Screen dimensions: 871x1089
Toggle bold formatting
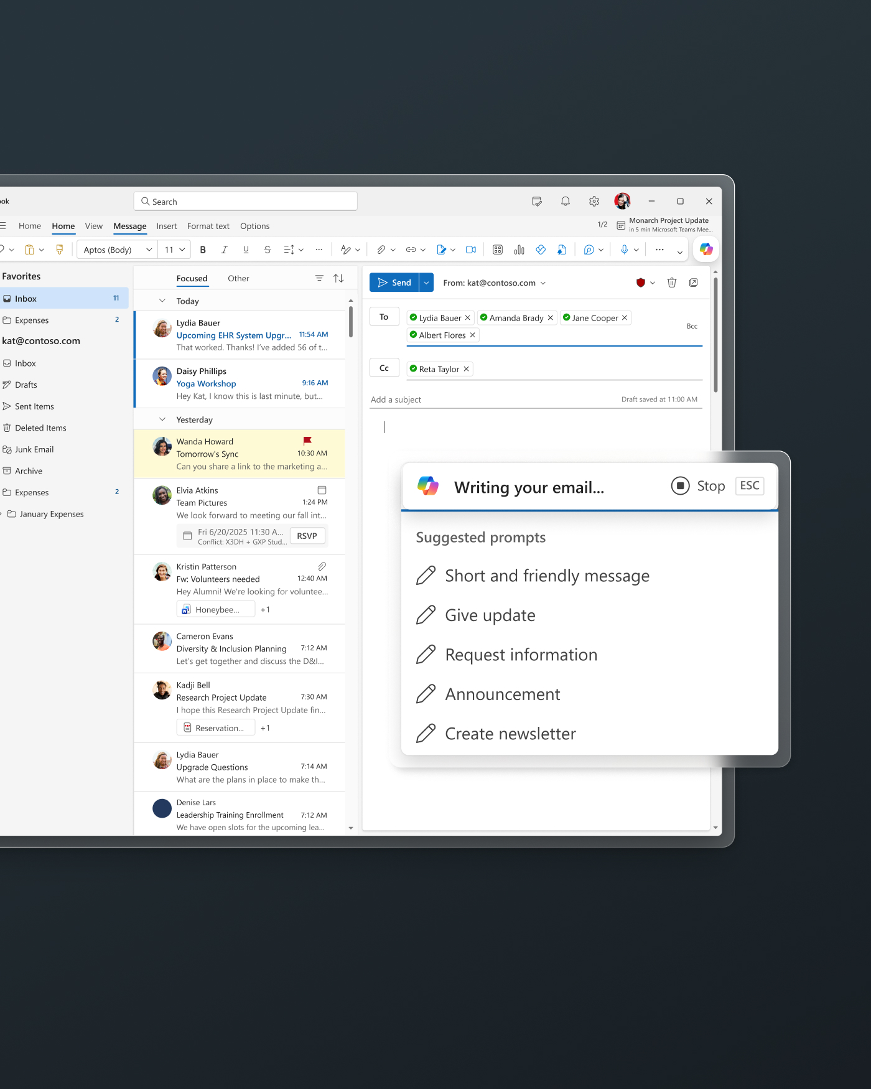click(203, 250)
